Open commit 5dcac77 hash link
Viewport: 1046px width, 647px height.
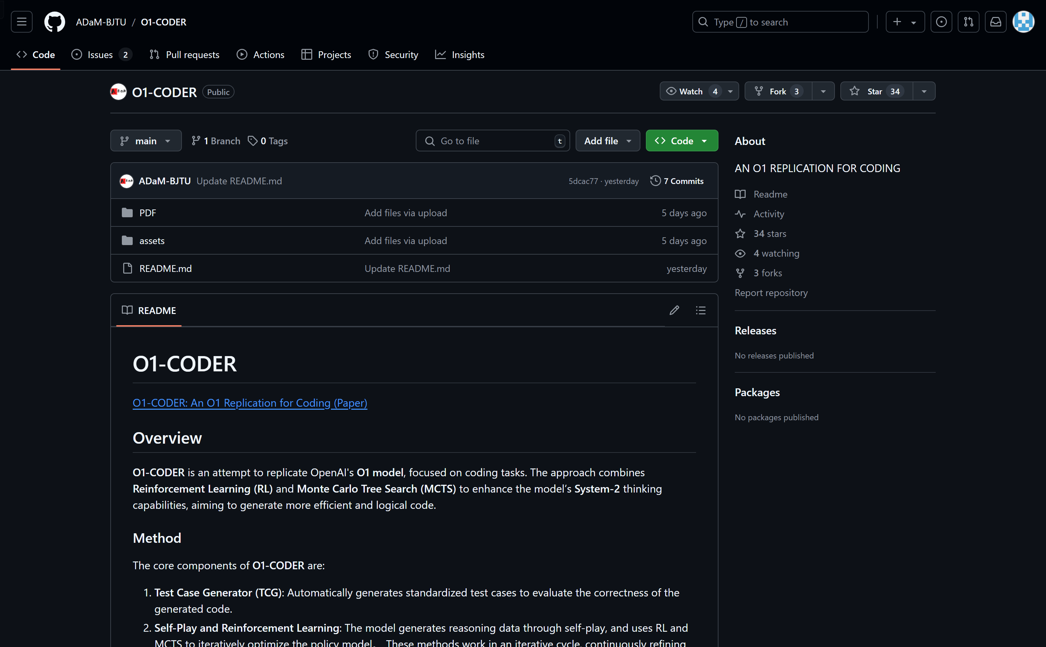583,181
